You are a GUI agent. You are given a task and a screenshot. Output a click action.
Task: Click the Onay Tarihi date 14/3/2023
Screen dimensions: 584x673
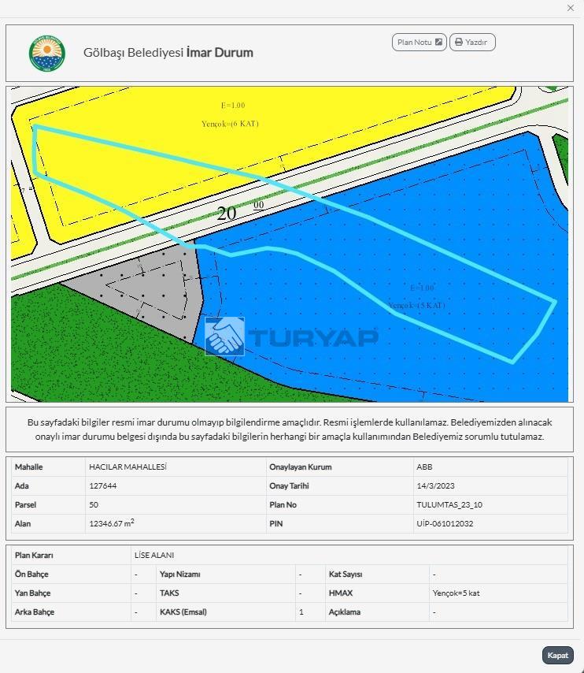coord(436,486)
